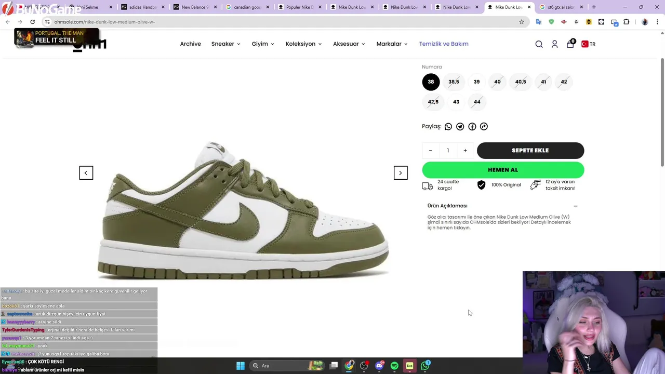Select shoe size 40
The image size is (665, 374).
pyautogui.click(x=497, y=82)
